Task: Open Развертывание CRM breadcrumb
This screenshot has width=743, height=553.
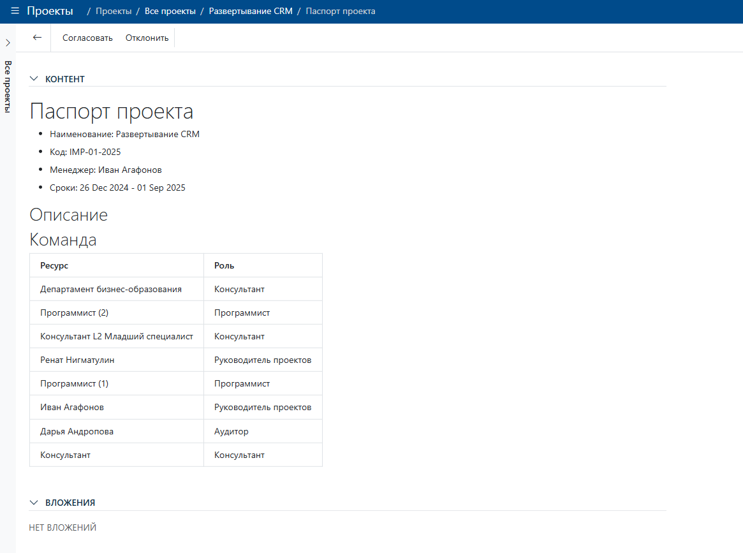Action: (251, 11)
